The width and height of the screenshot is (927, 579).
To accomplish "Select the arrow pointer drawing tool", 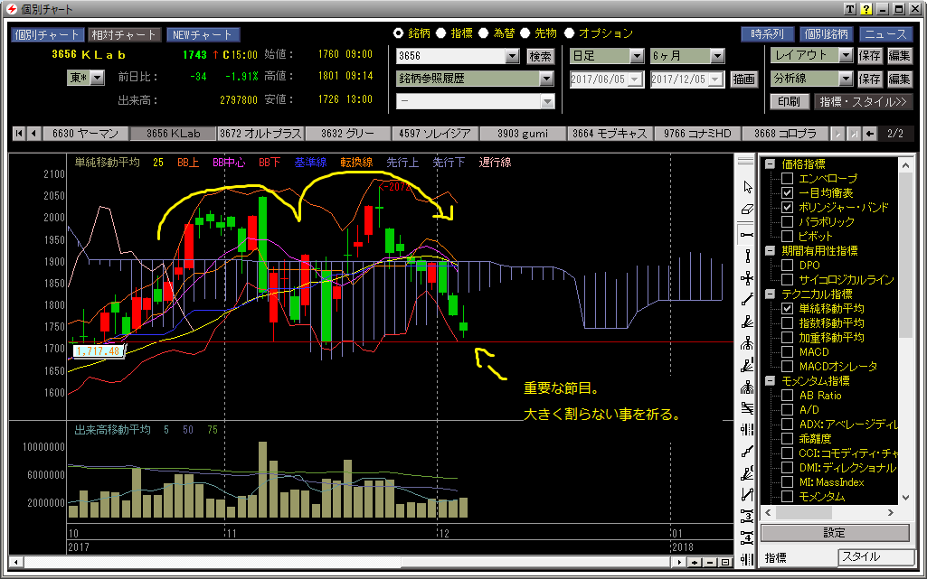I will pyautogui.click(x=747, y=187).
